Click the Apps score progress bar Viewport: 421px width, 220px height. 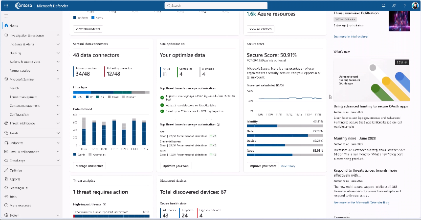click(x=285, y=155)
